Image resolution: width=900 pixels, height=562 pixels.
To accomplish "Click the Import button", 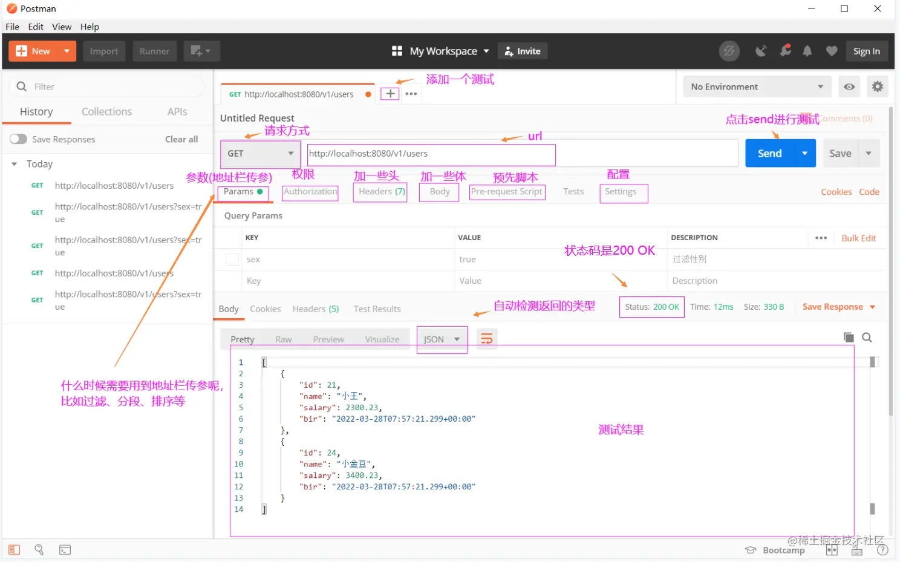I will tap(104, 51).
